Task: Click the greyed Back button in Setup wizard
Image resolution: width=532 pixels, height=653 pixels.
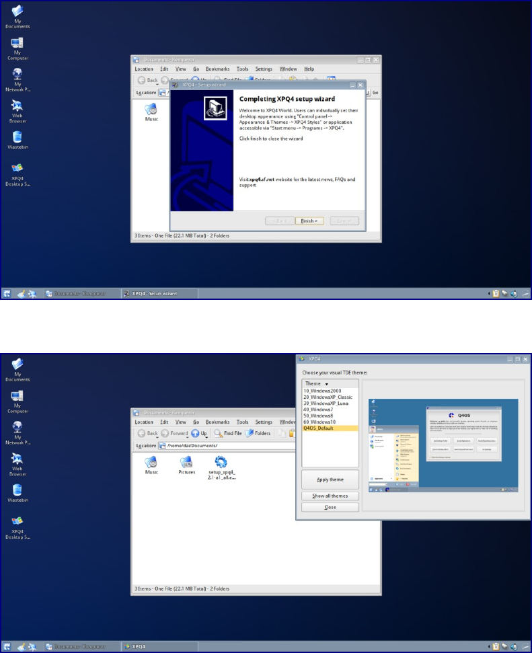Action: 280,221
